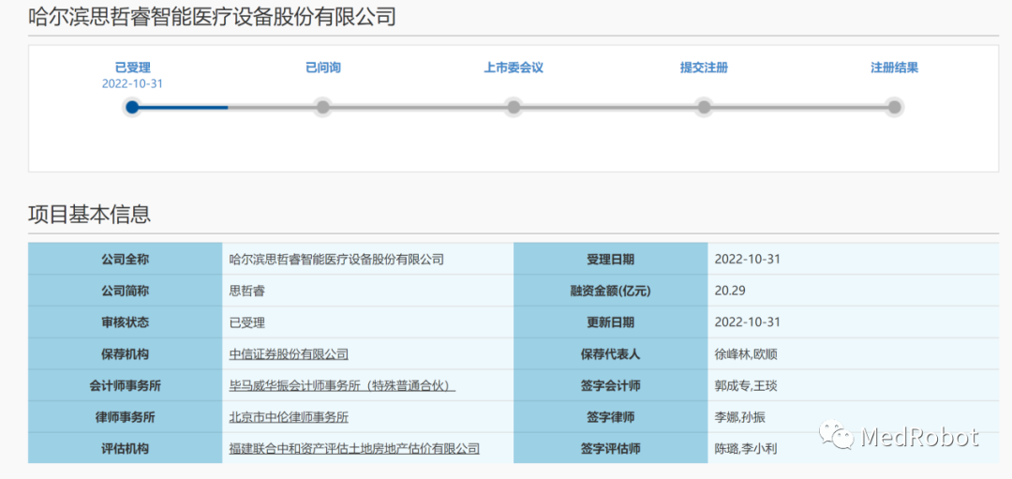Image resolution: width=1012 pixels, height=479 pixels.
Task: Click the company full name value in table
Action: (x=337, y=260)
